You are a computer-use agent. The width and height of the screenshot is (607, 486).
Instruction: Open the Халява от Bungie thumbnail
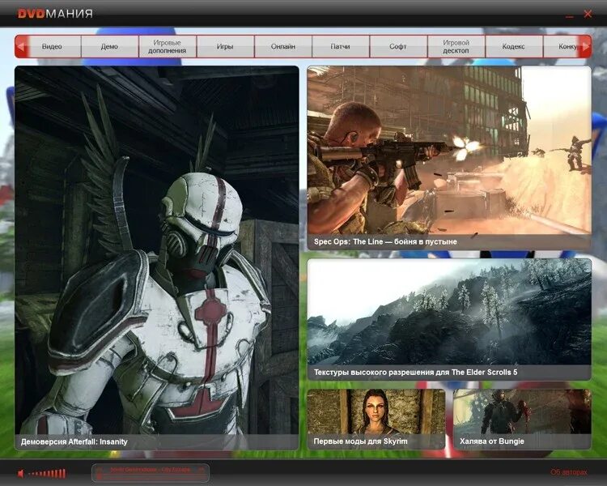tap(522, 420)
